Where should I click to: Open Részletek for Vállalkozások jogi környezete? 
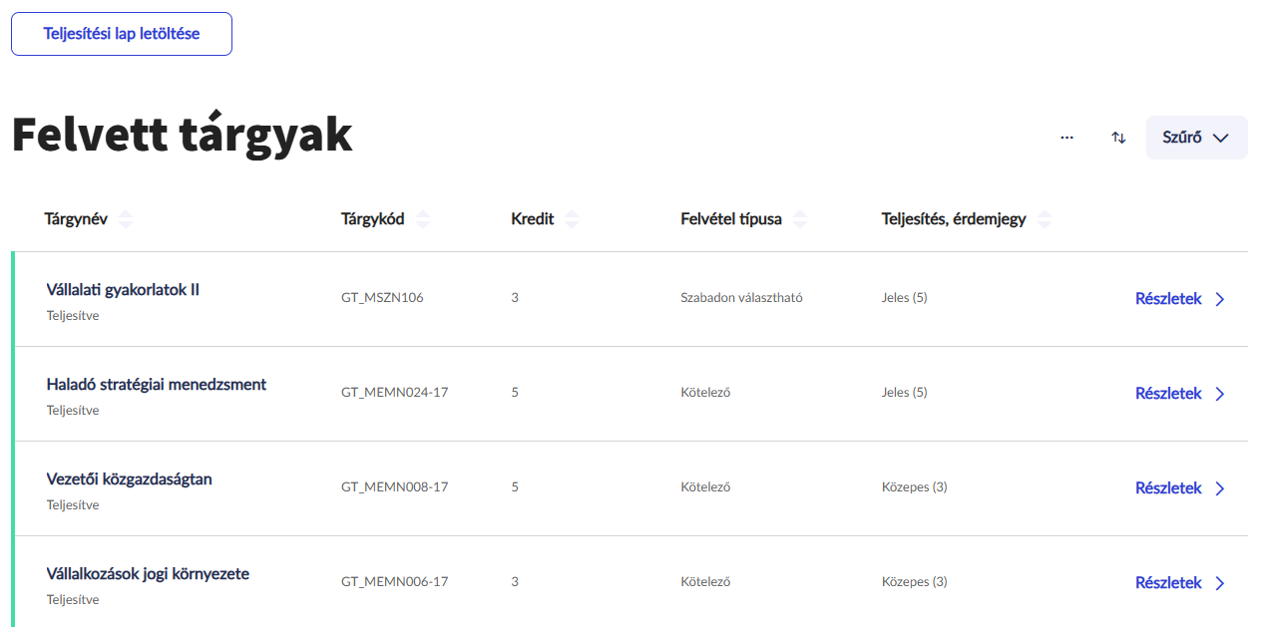click(x=1168, y=583)
